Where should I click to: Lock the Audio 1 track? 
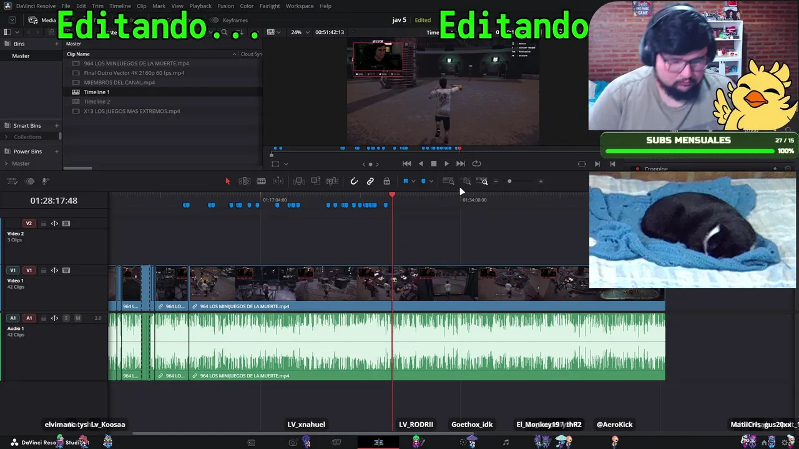pos(43,318)
